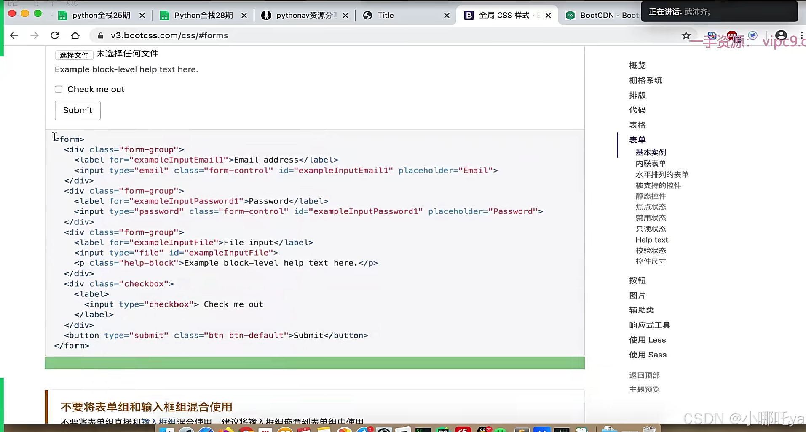Open the home page icon
The width and height of the screenshot is (806, 432).
[75, 35]
